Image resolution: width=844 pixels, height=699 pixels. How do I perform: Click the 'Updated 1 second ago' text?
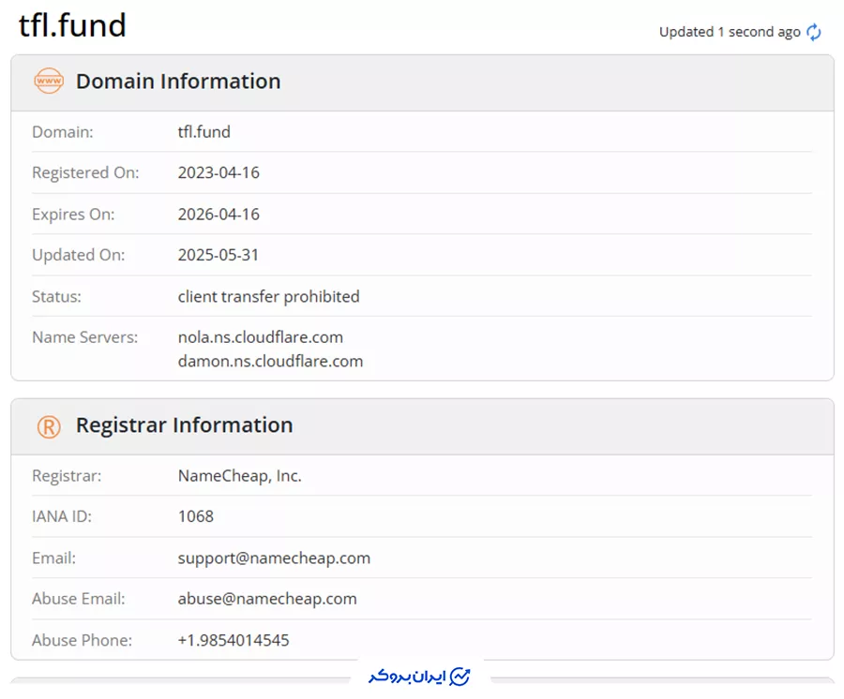(x=730, y=32)
